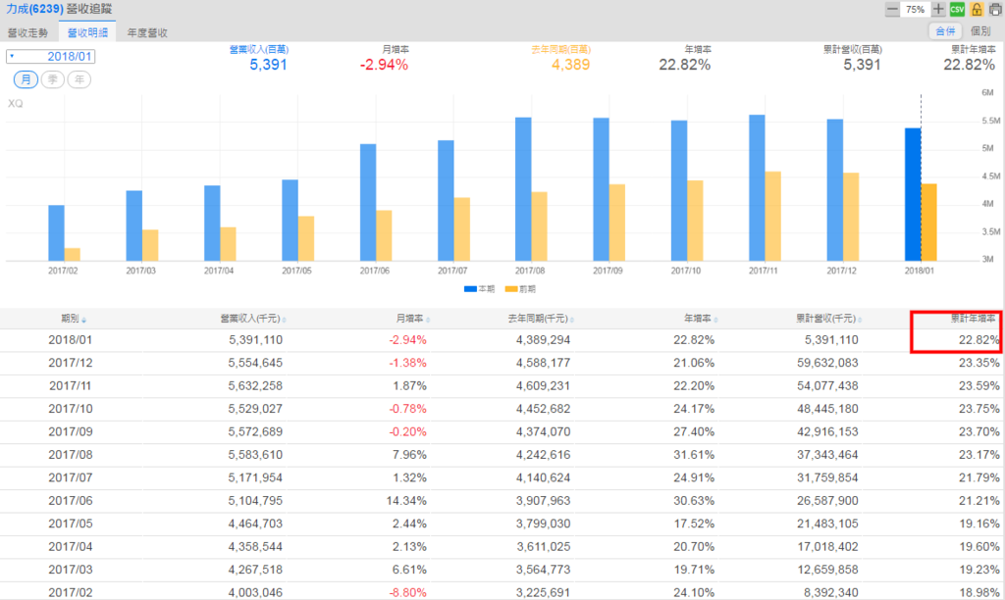Open the 力成(6239) stock link
Viewport: 1005px width, 600px height.
click(34, 9)
